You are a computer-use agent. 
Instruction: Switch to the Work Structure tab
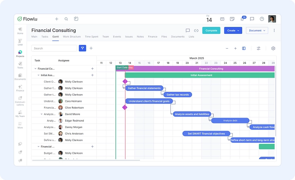71,37
